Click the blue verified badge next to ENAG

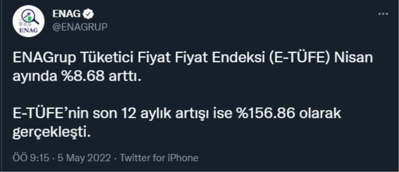[x=89, y=14]
